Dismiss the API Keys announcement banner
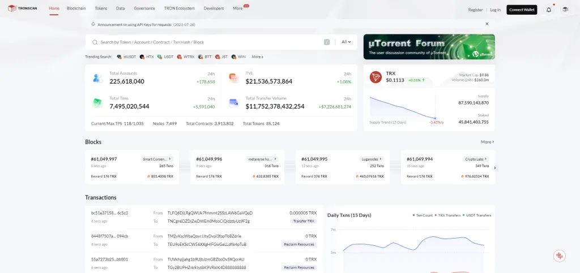Viewport: 580px width, 273px height. pyautogui.click(x=487, y=24)
